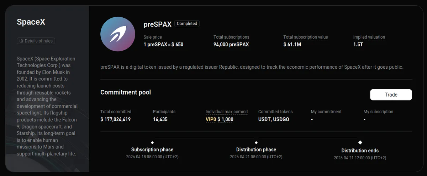Click the 14,435 participants count
Screen dimensions: 427x176
coord(160,119)
